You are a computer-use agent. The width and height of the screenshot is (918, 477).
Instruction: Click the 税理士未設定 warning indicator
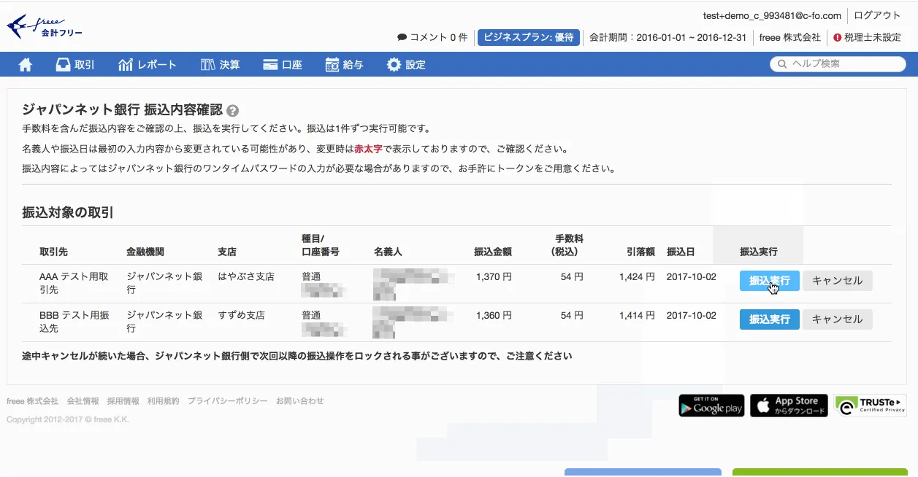(x=867, y=37)
